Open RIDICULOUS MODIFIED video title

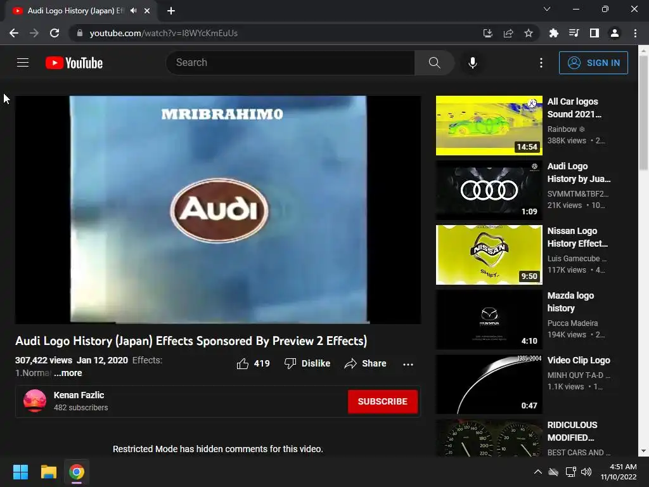572,431
